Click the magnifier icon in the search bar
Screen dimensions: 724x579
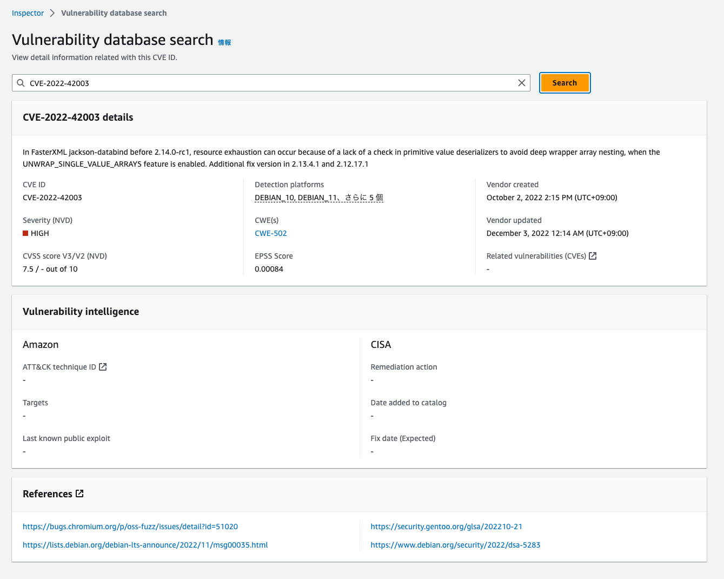[21, 83]
